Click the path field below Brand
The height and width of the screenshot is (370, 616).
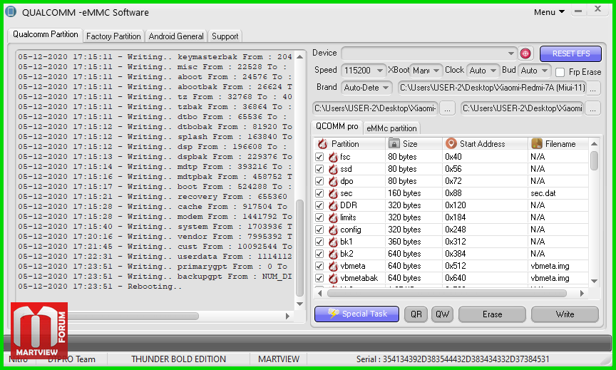tap(375, 108)
